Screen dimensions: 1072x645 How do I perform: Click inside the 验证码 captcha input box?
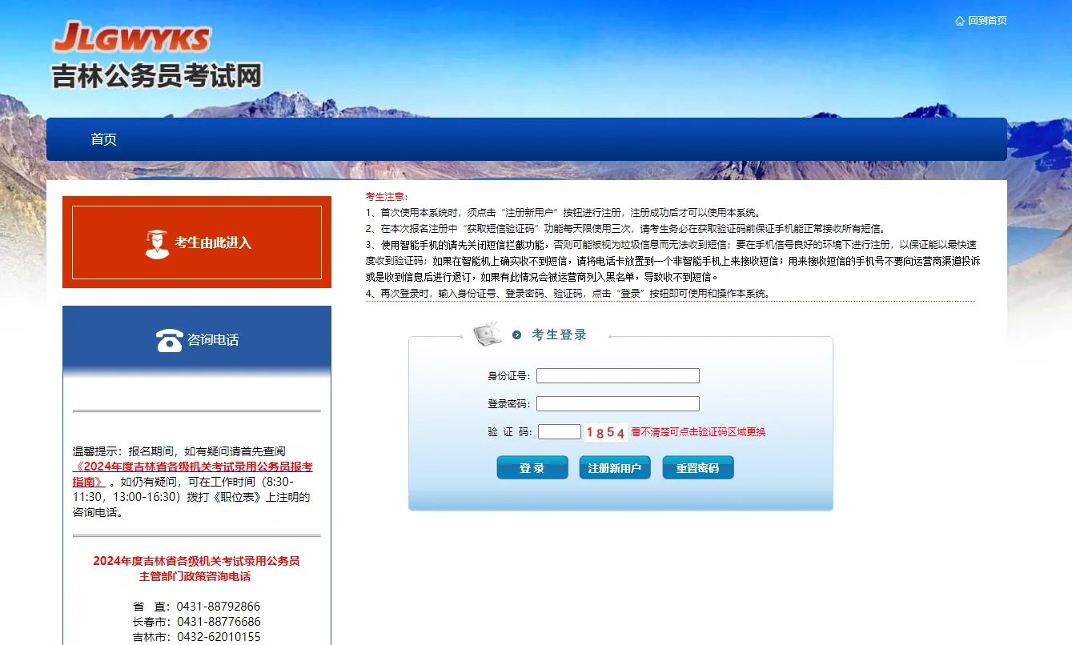pos(559,431)
